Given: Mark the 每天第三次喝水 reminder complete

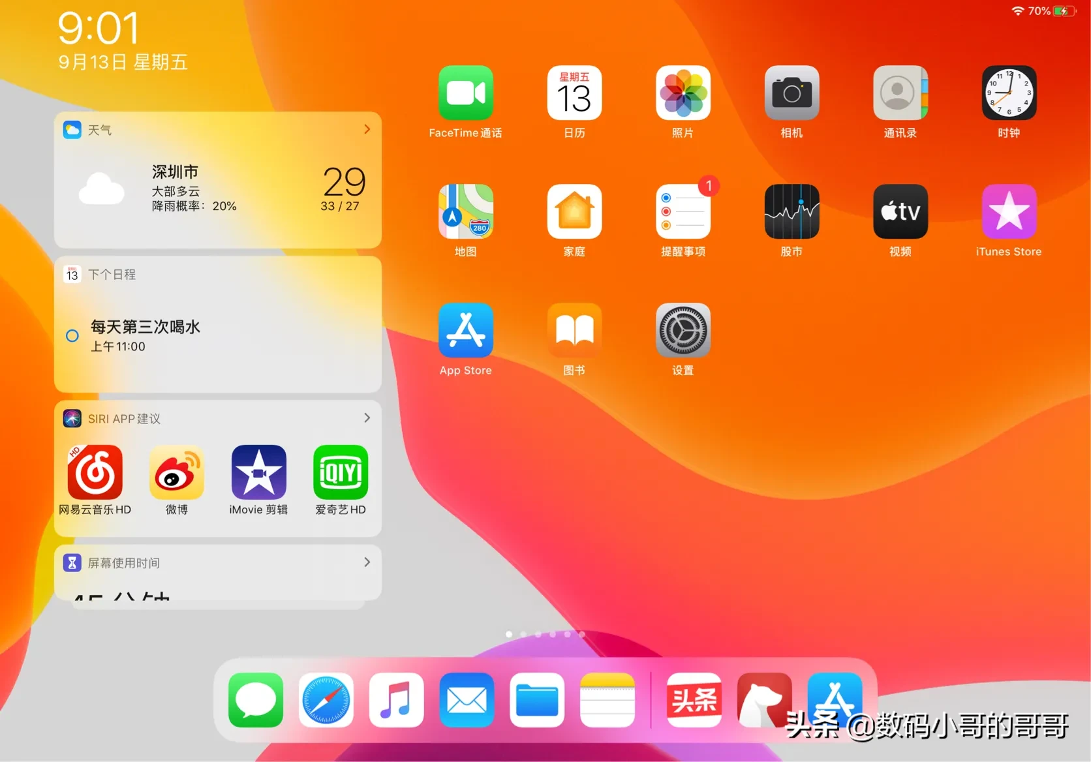Looking at the screenshot, I should coord(72,335).
